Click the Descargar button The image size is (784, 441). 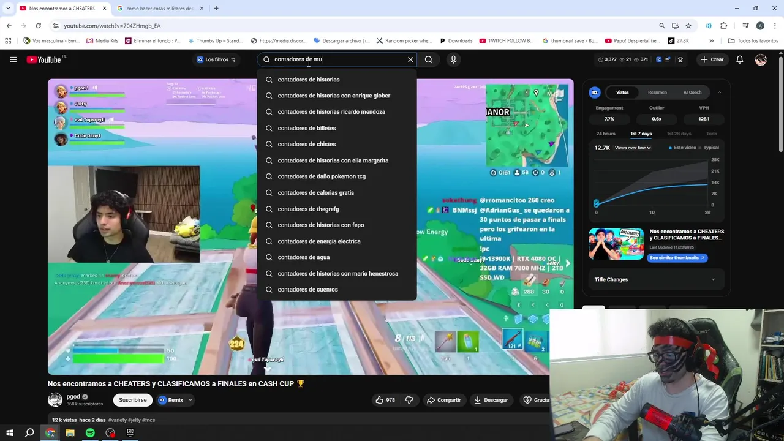click(491, 400)
